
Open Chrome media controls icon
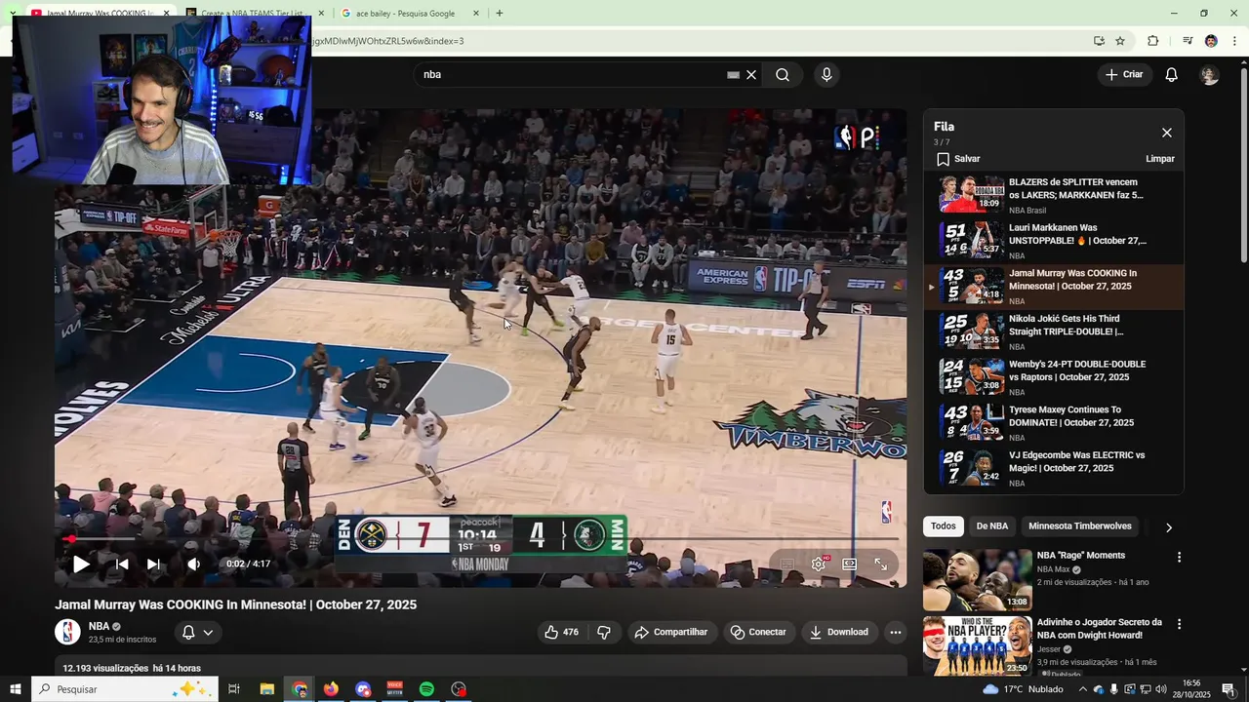1188,41
